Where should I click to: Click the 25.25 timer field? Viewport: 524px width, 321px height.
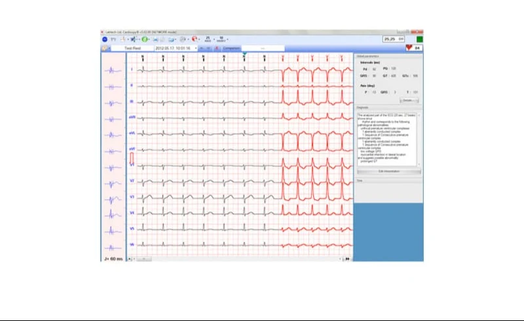394,39
